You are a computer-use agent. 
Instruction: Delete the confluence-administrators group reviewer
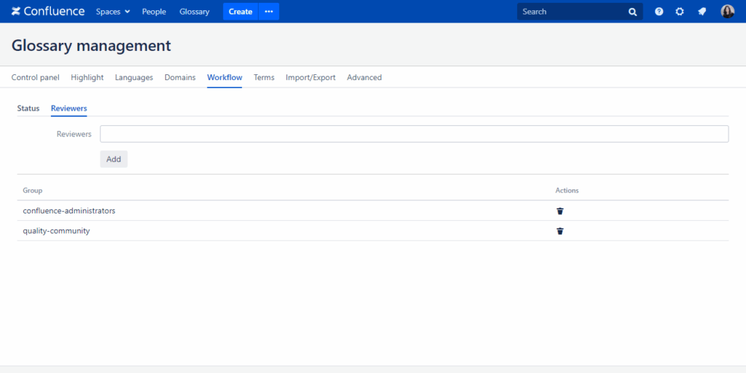(x=560, y=211)
